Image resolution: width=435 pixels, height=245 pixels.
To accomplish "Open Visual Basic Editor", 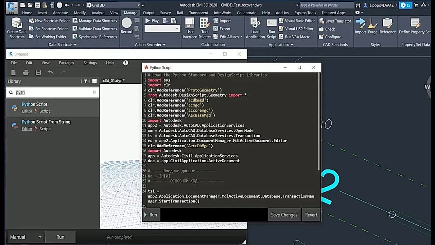I will point(297,21).
